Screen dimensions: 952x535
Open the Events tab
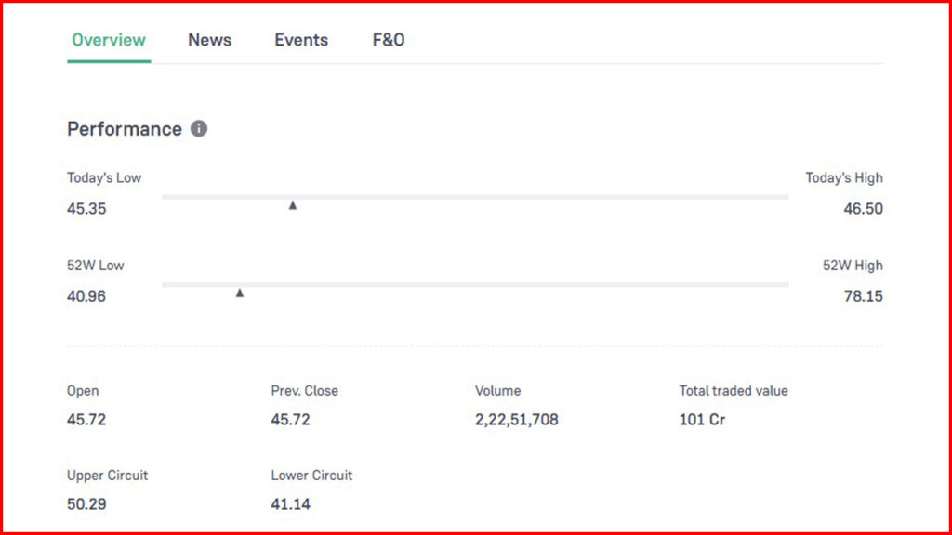pos(301,40)
